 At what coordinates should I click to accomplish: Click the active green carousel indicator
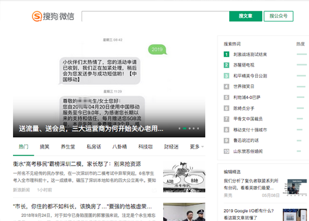tap(184, 128)
